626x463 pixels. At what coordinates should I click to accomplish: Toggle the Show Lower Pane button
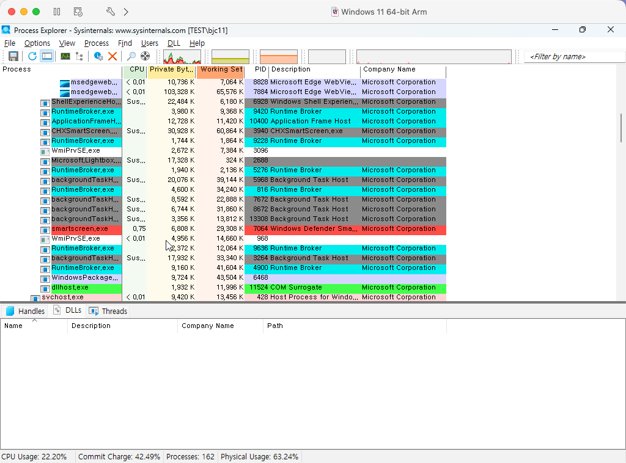(47, 56)
